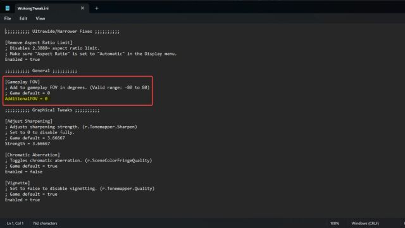
Task: Click the 'Set to 0 to disable fully' comment
Action: click(x=40, y=132)
